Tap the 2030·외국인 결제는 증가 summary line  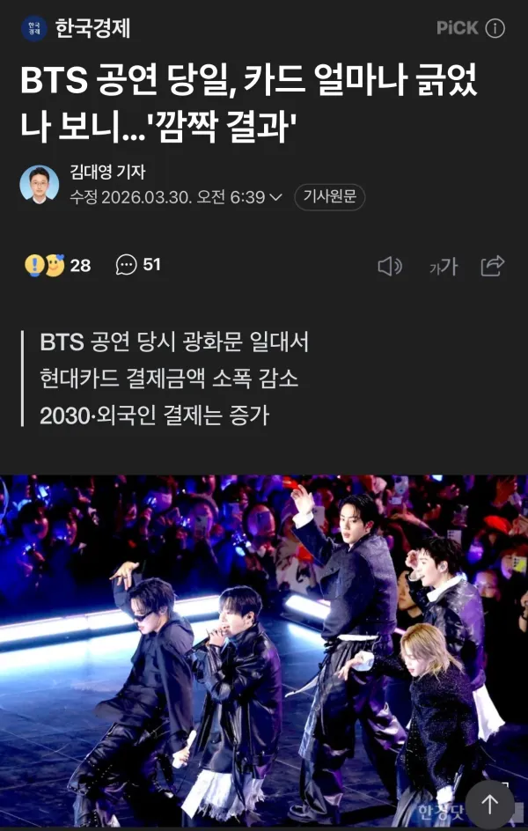point(155,416)
